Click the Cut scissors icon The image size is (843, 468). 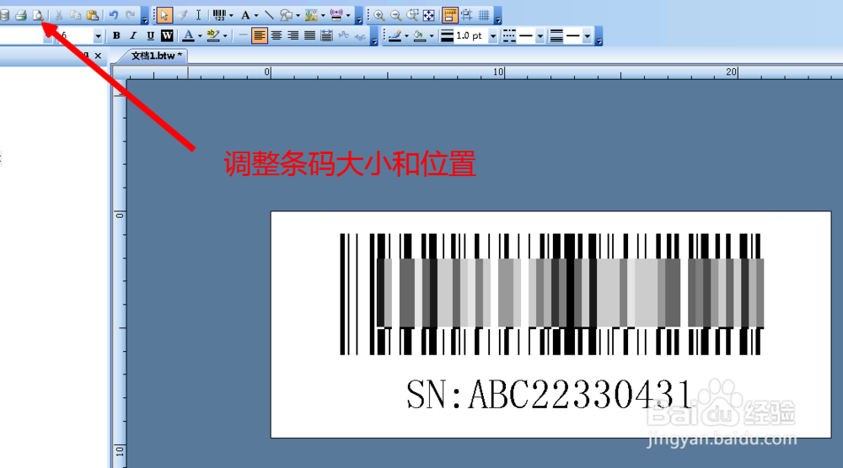pyautogui.click(x=59, y=15)
